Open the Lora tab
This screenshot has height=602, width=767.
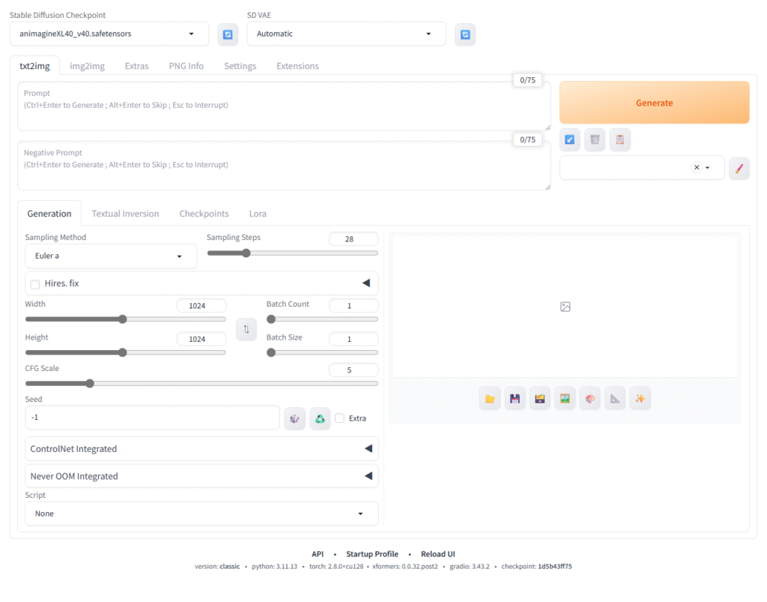pyautogui.click(x=258, y=214)
